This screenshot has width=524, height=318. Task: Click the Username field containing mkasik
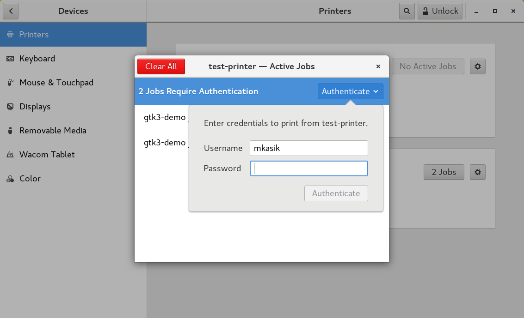click(x=309, y=148)
